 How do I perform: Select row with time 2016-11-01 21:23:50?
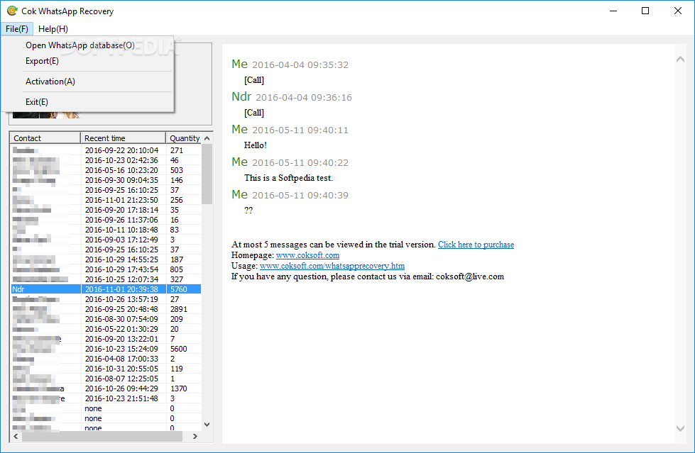pyautogui.click(x=106, y=200)
